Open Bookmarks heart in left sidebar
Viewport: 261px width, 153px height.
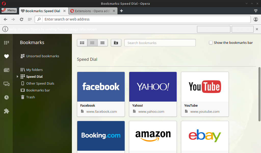click(6, 56)
